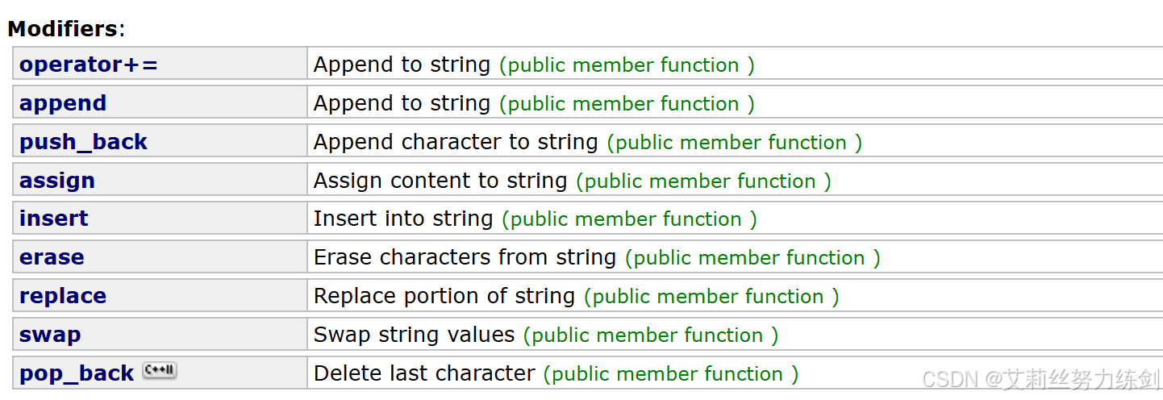Open the insert function link

54,219
